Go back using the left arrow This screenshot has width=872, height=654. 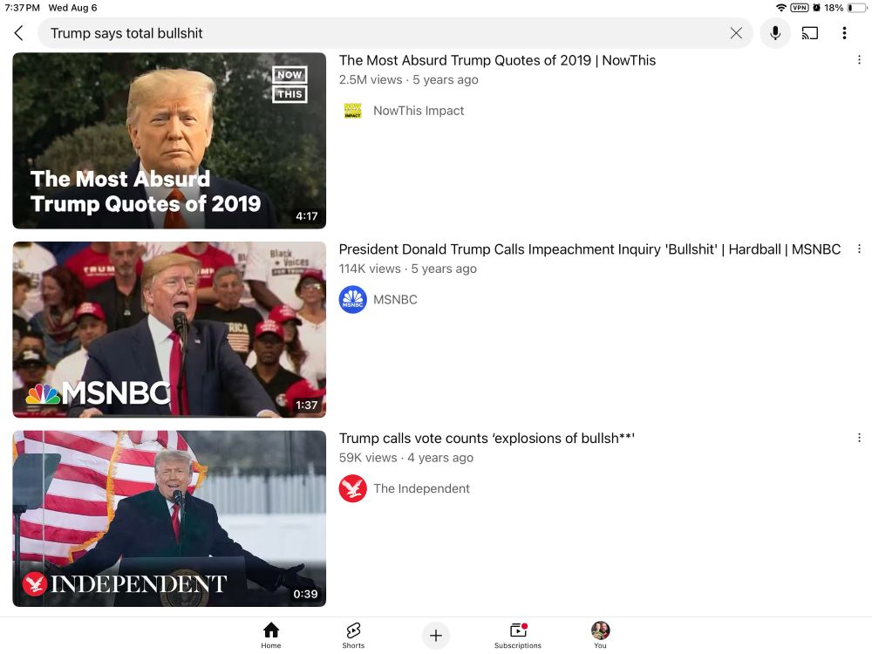pyautogui.click(x=19, y=33)
